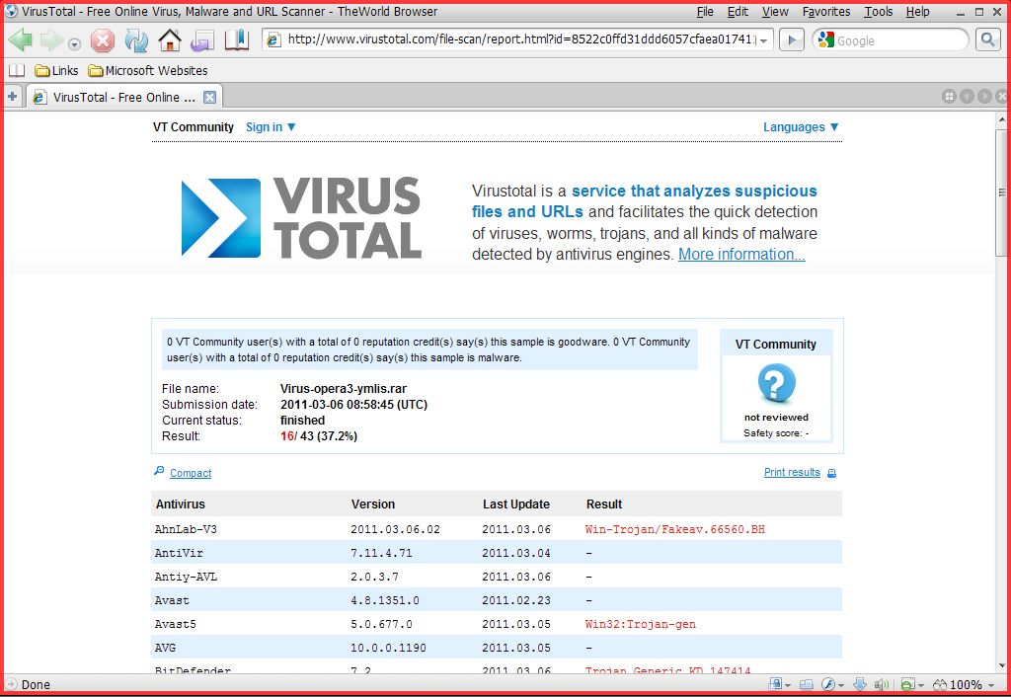
Task: Click the status bar windows layout icon
Action: click(x=807, y=684)
